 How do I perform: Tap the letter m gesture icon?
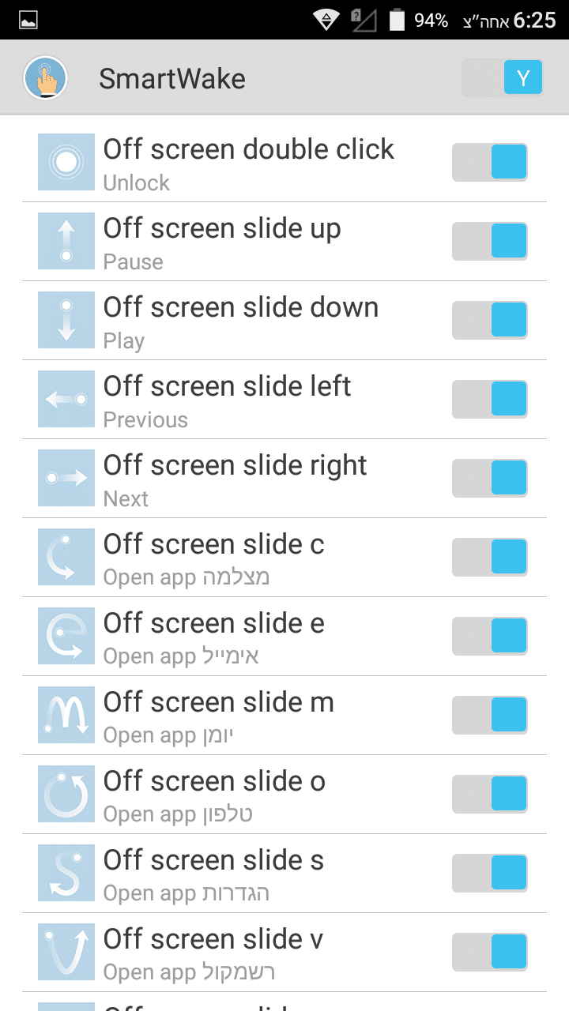(x=66, y=716)
